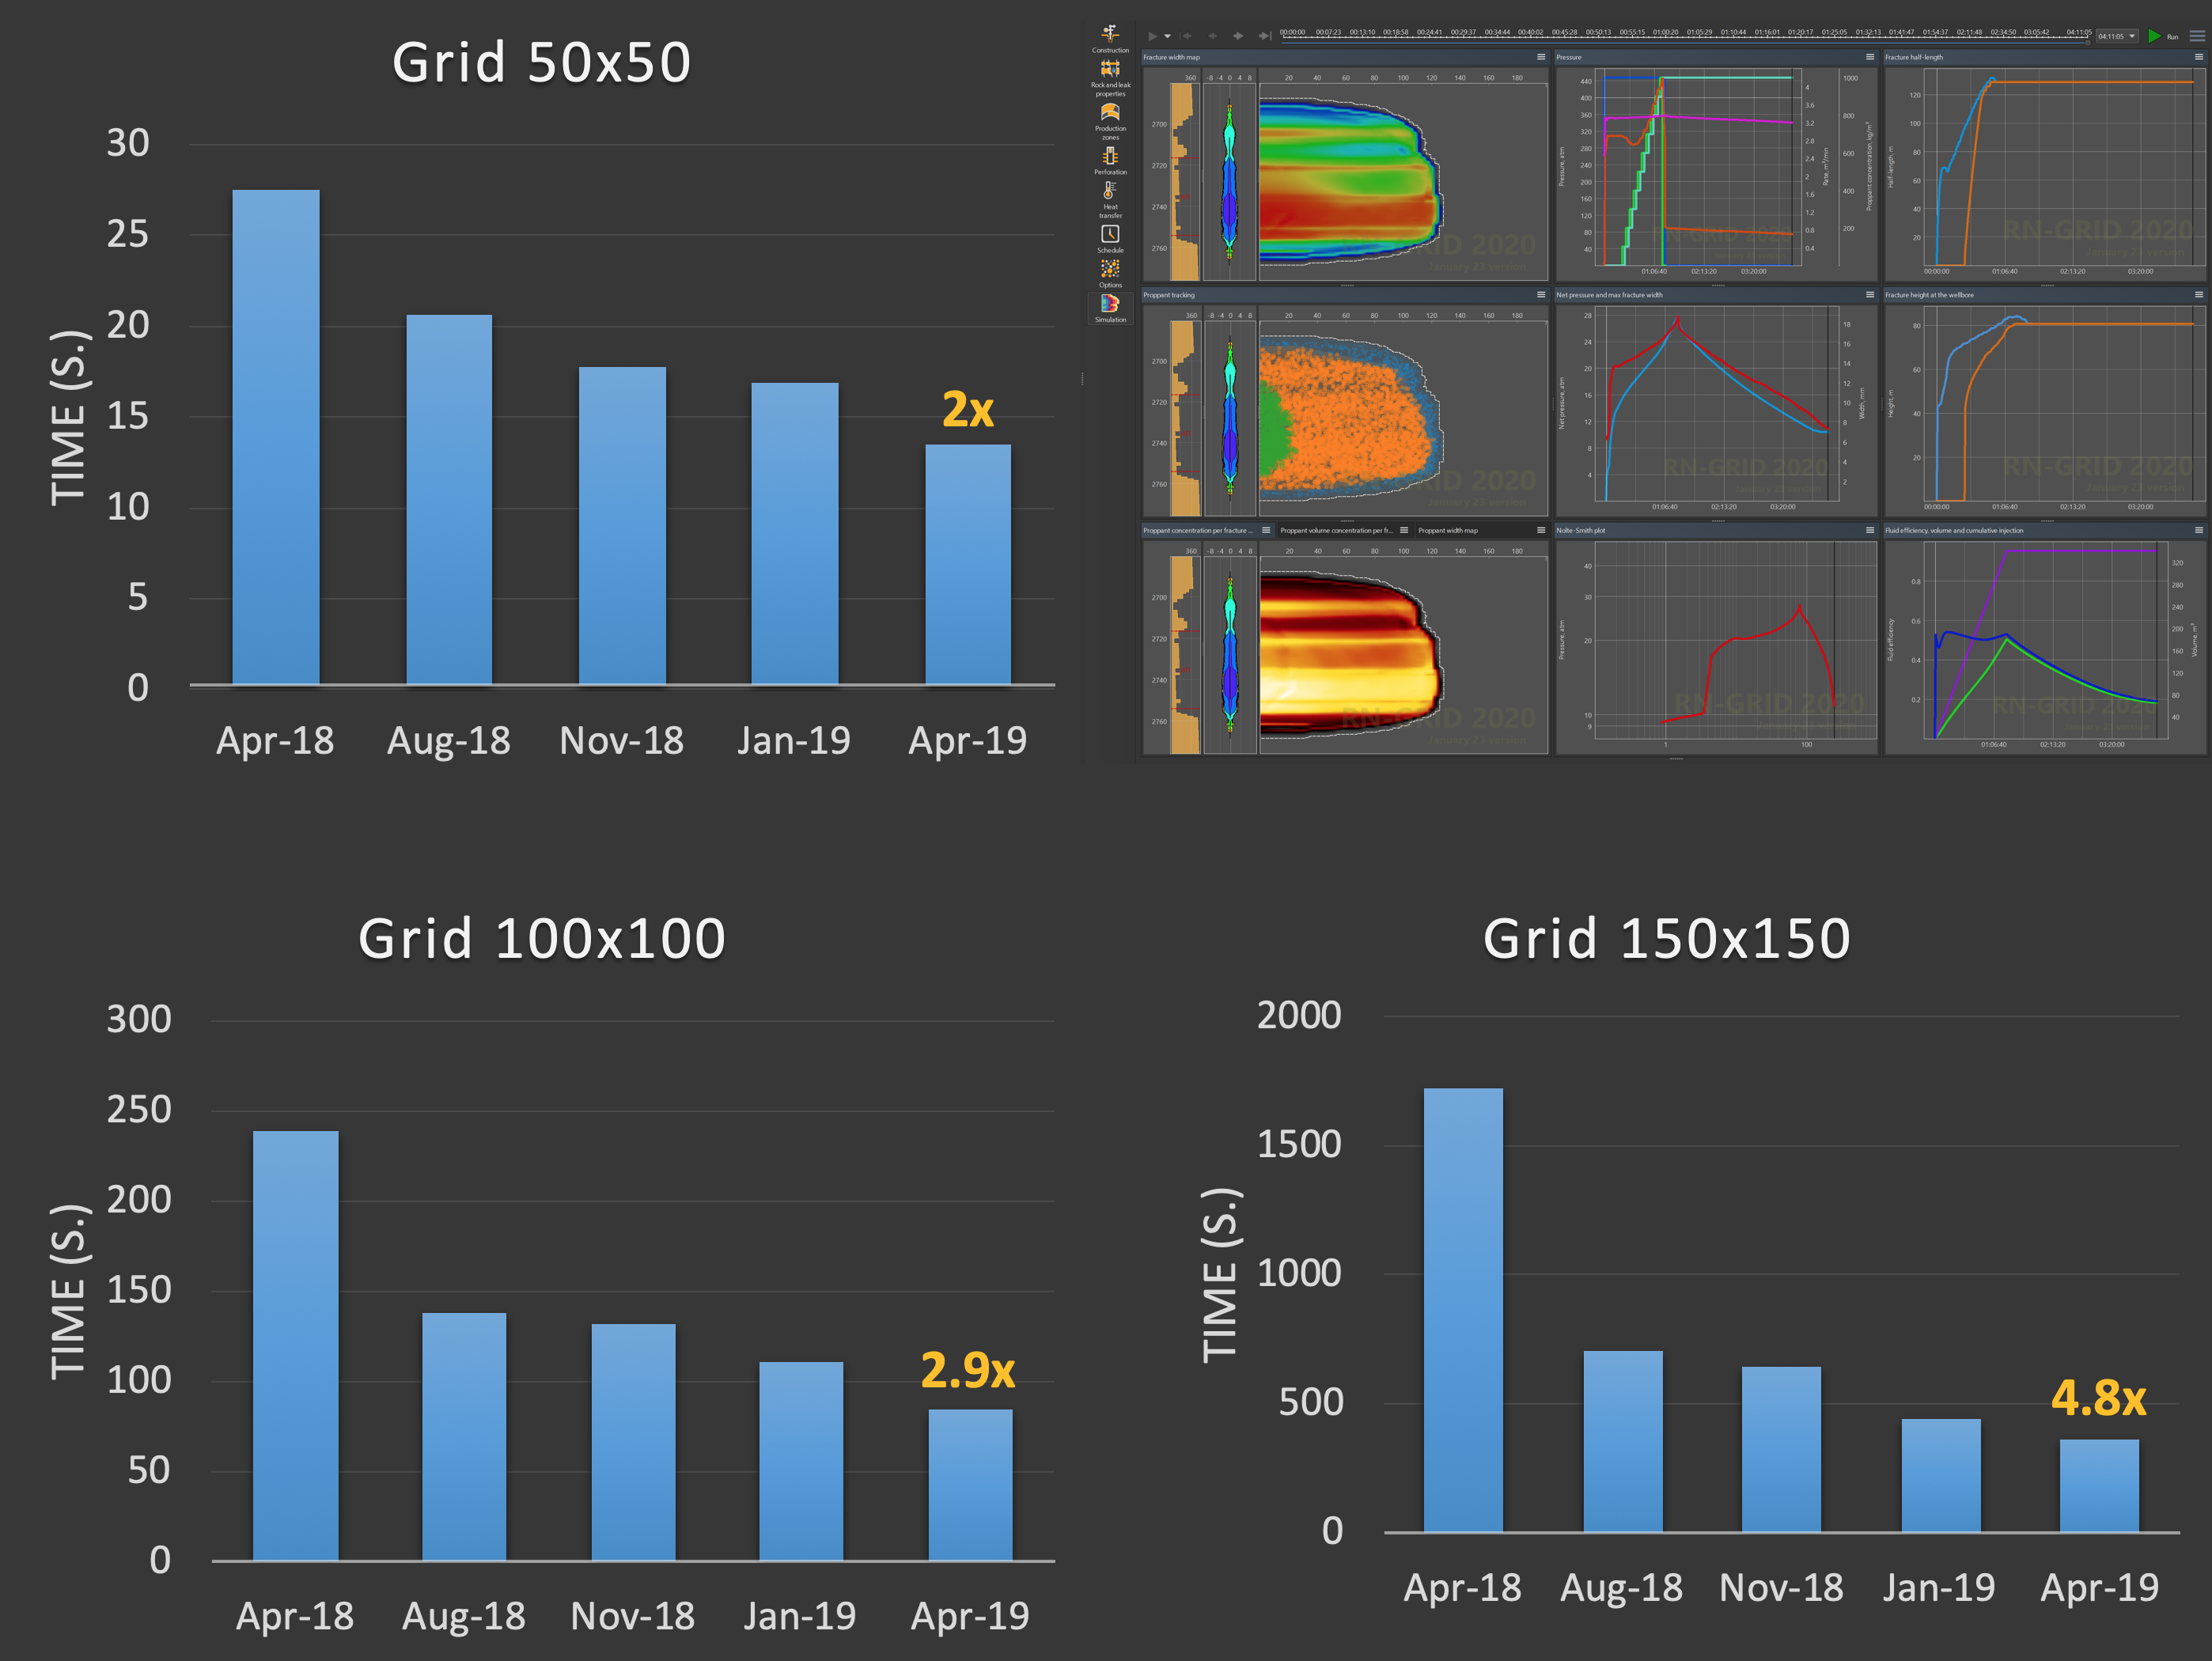
Task: Open Rock and leak properties
Action: [1110, 77]
